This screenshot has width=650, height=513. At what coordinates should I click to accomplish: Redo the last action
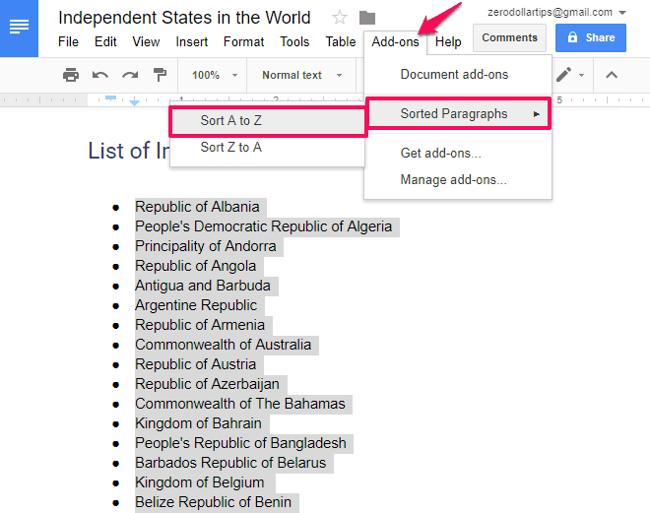coord(130,75)
